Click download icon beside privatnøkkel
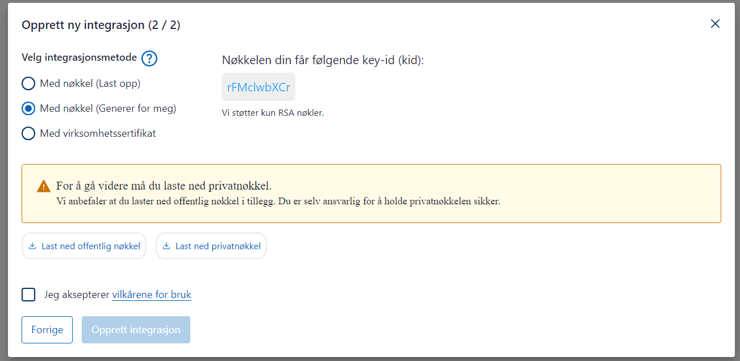Image resolution: width=740 pixels, height=361 pixels. coord(166,246)
